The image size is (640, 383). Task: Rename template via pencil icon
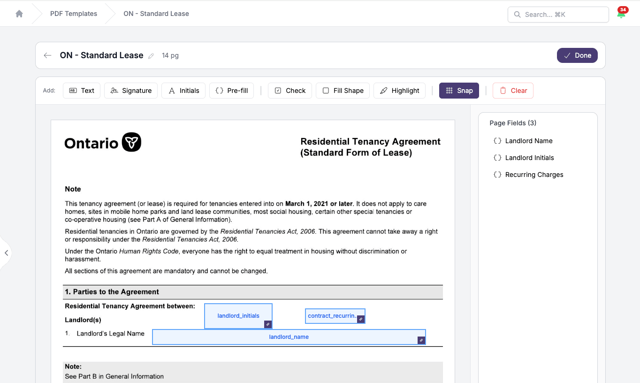coord(151,56)
